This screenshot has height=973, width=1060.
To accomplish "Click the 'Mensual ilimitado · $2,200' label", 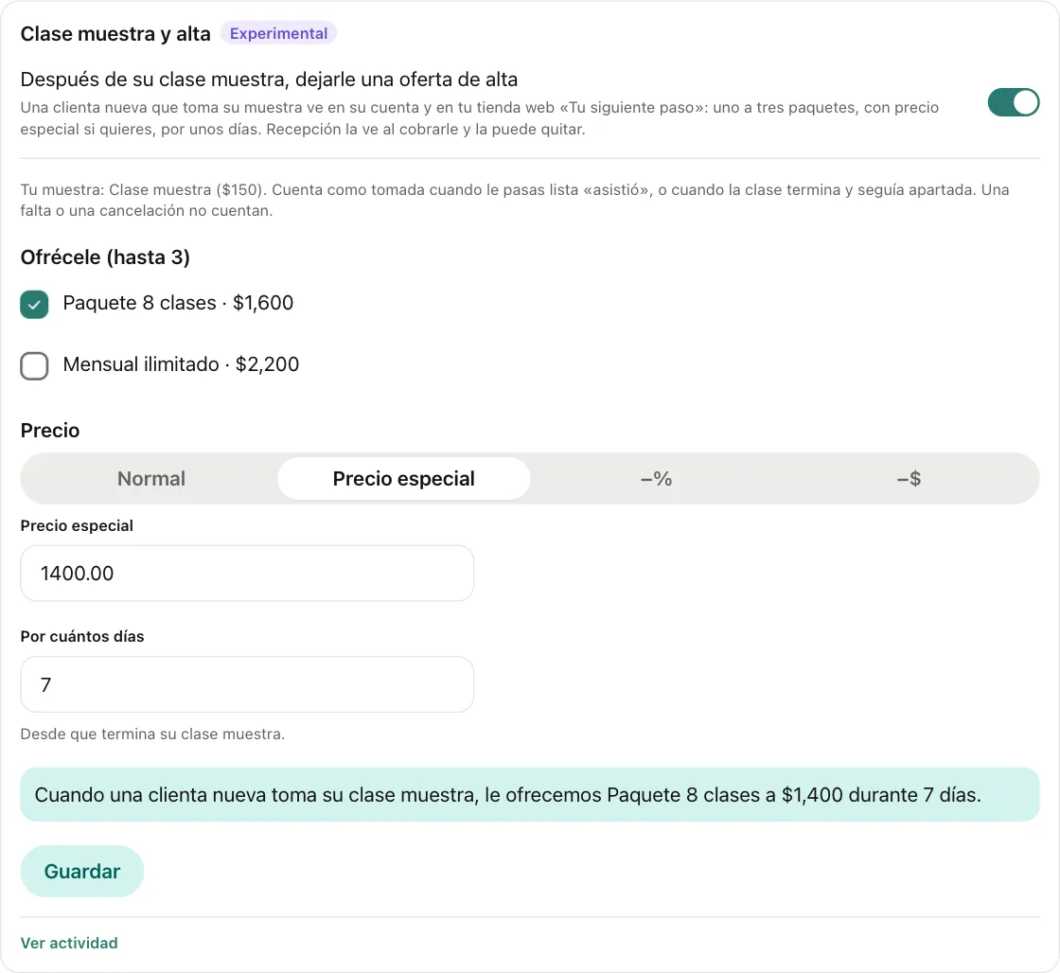I will click(181, 364).
